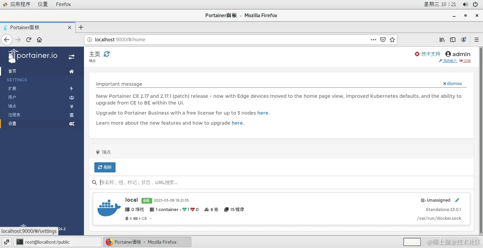Open 我的账户 my account link
483x248 pixels.
448,61
